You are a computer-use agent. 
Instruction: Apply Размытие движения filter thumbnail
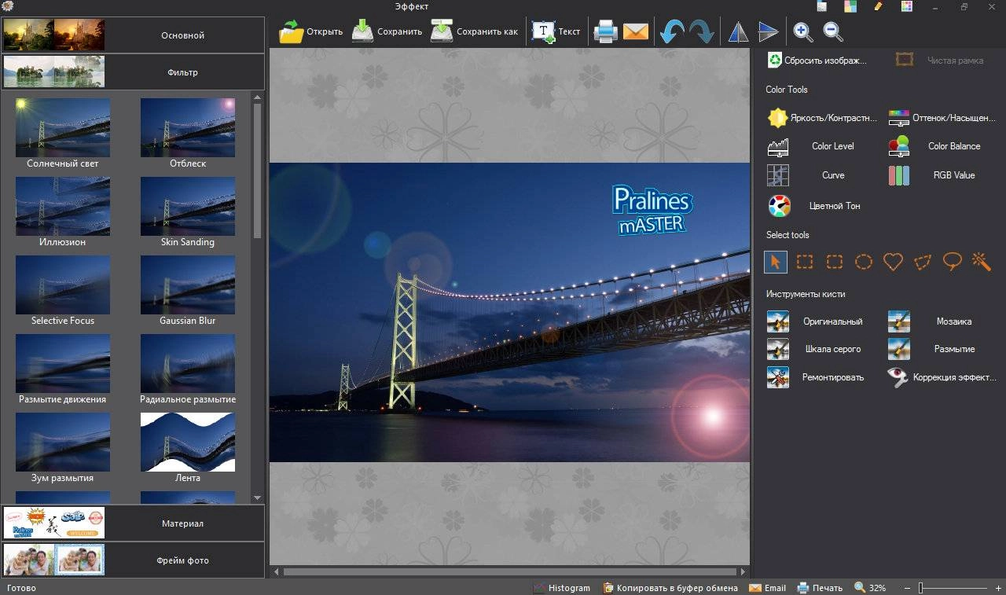point(63,364)
